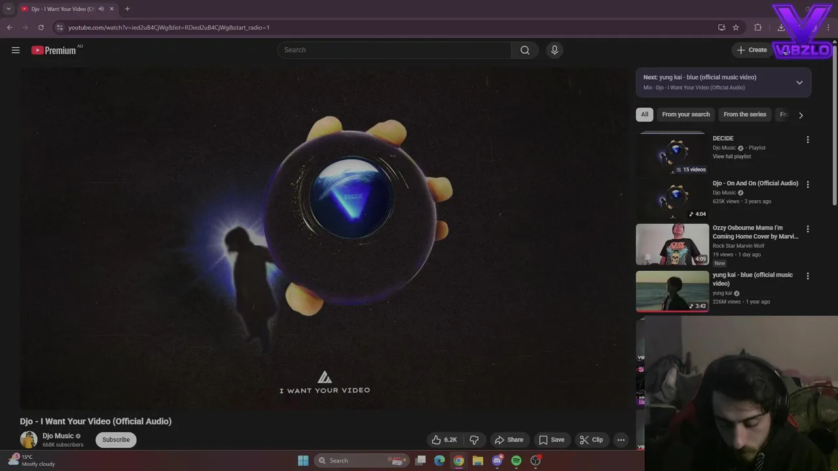This screenshot has width=838, height=471.
Task: Open the tab search dropdown
Action: (8, 9)
